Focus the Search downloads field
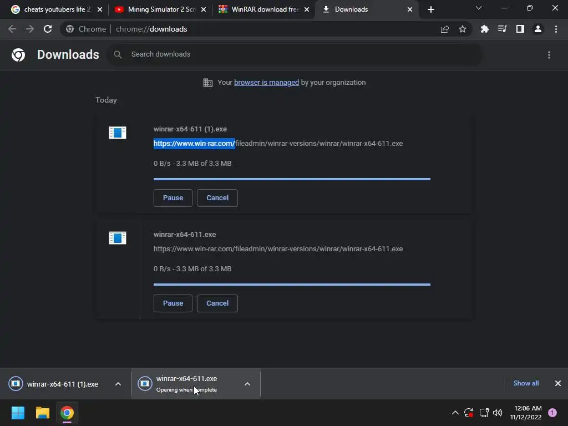 click(295, 54)
